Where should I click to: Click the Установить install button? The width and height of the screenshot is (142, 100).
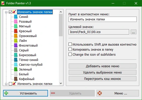point(26,93)
